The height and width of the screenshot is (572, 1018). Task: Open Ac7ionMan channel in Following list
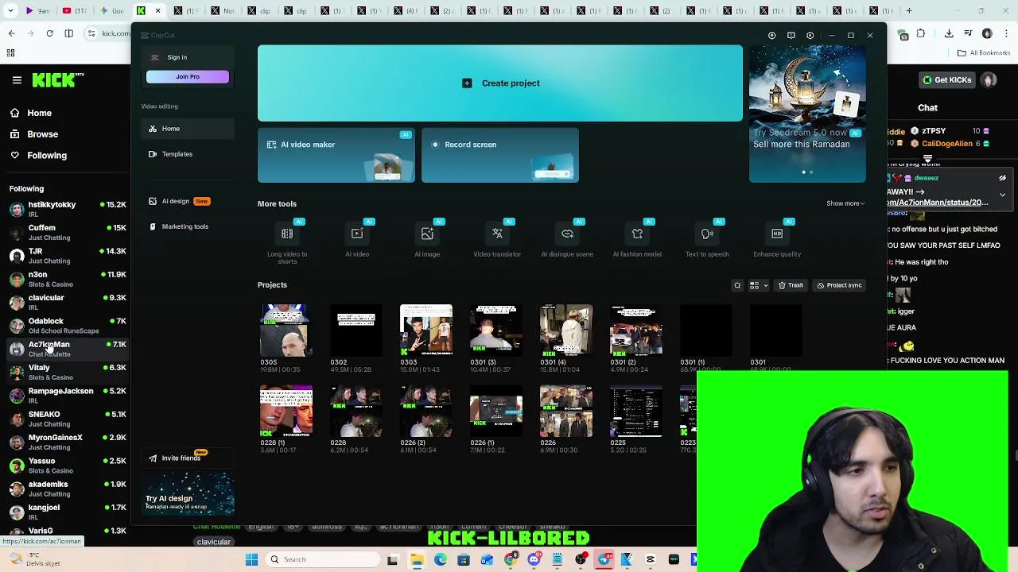68,349
